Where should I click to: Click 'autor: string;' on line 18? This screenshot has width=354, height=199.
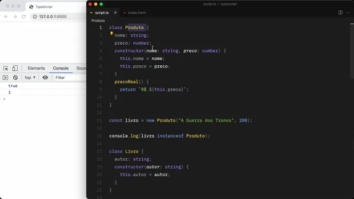[x=133, y=159]
